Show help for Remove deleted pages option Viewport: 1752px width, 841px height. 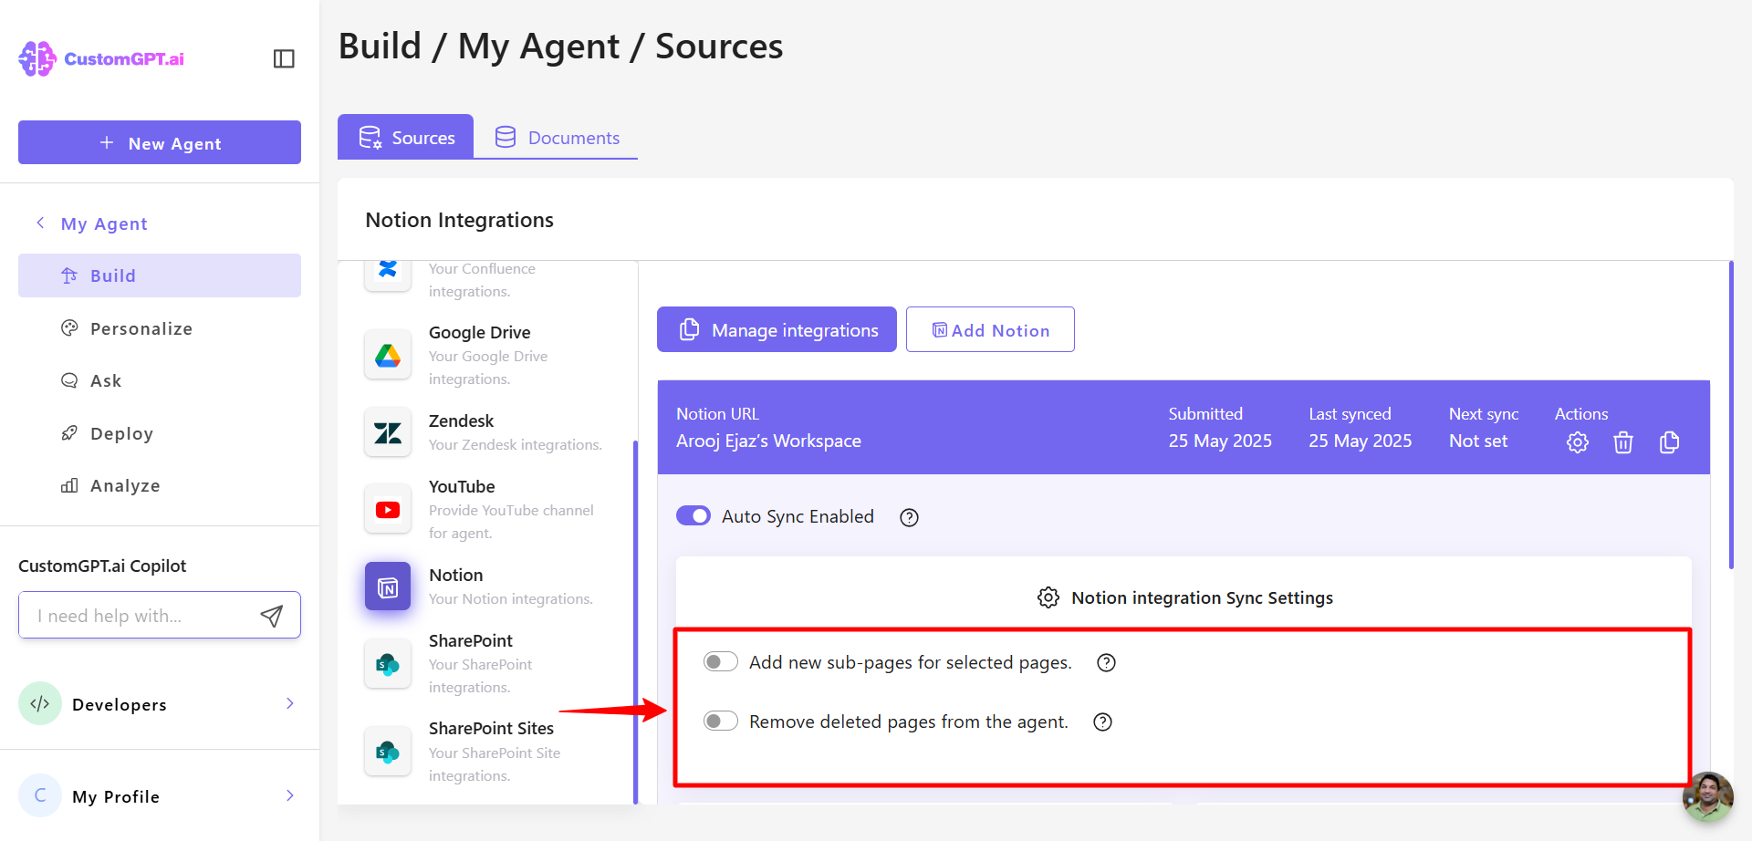click(1102, 722)
